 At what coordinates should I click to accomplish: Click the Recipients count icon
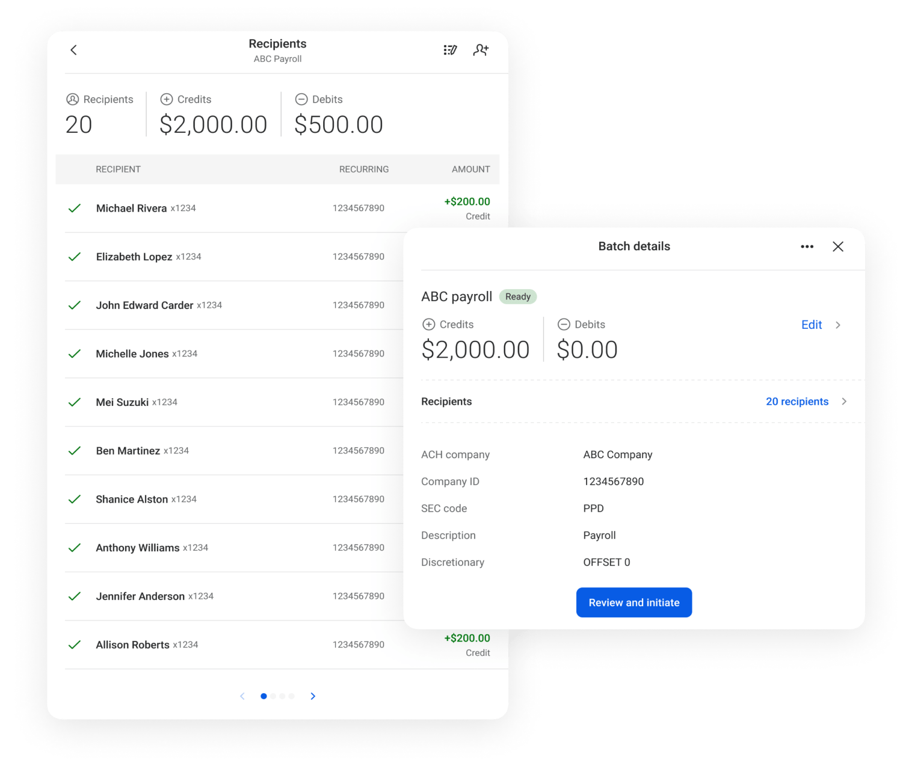click(72, 99)
